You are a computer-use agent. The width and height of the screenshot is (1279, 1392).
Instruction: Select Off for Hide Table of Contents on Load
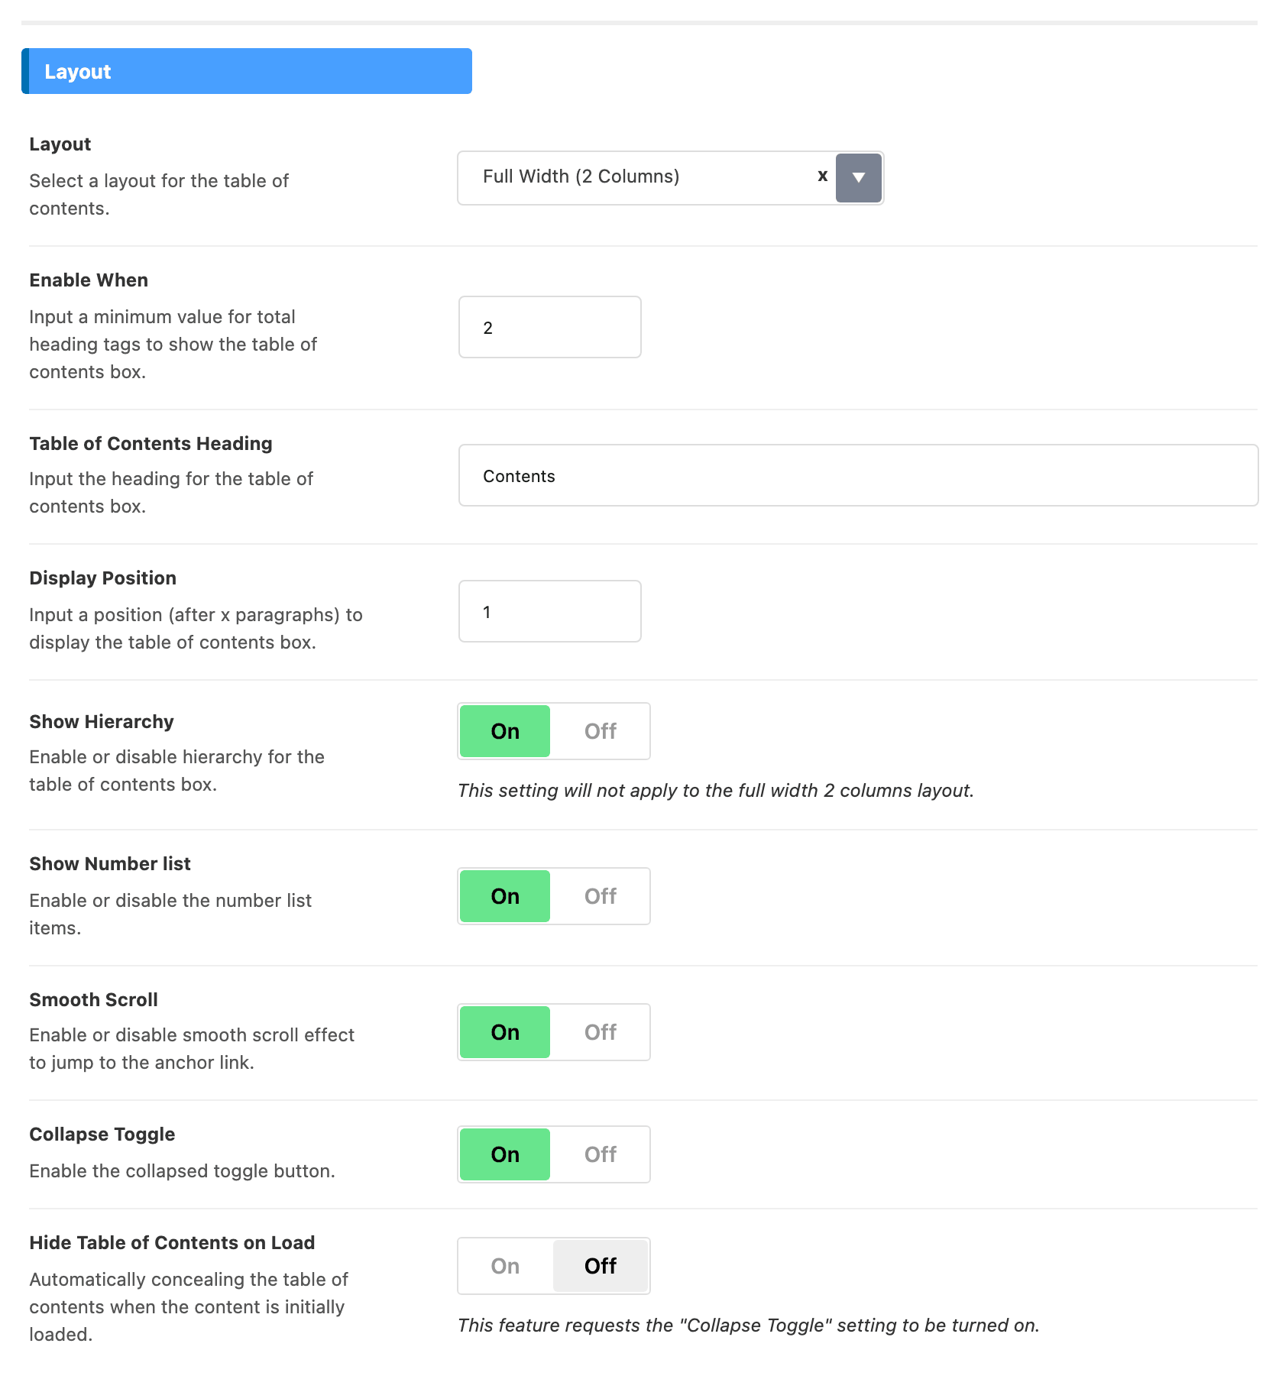coord(601,1266)
